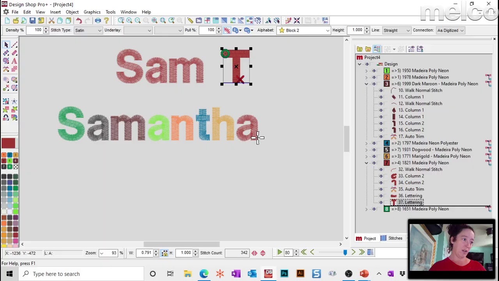Open the Stitch Type Satin dropdown
The width and height of the screenshot is (499, 281).
pos(88,30)
